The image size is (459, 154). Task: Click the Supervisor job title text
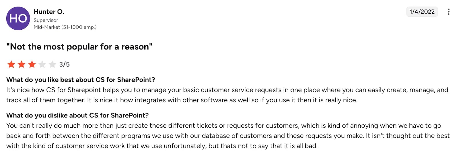(x=46, y=20)
